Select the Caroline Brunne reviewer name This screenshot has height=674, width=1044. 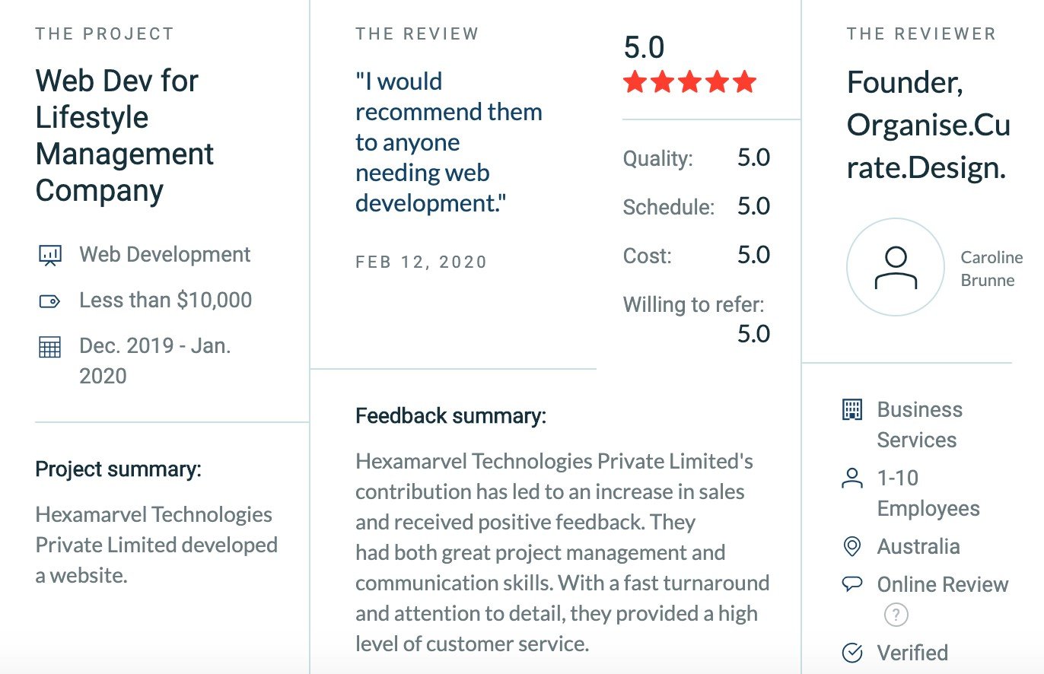(x=991, y=269)
